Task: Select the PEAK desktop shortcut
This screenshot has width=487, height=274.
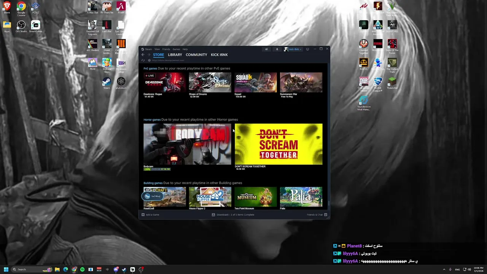Action: (x=92, y=64)
